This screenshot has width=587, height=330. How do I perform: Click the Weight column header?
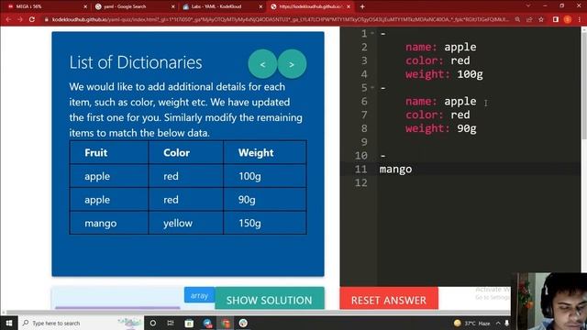(x=265, y=153)
